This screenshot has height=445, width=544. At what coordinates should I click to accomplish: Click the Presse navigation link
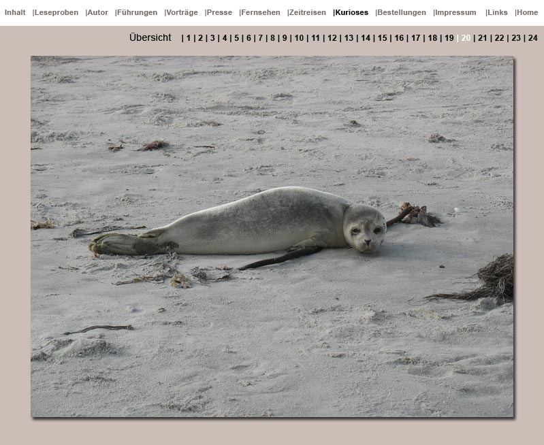[220, 12]
